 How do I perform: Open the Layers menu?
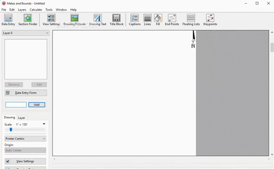(x=22, y=10)
